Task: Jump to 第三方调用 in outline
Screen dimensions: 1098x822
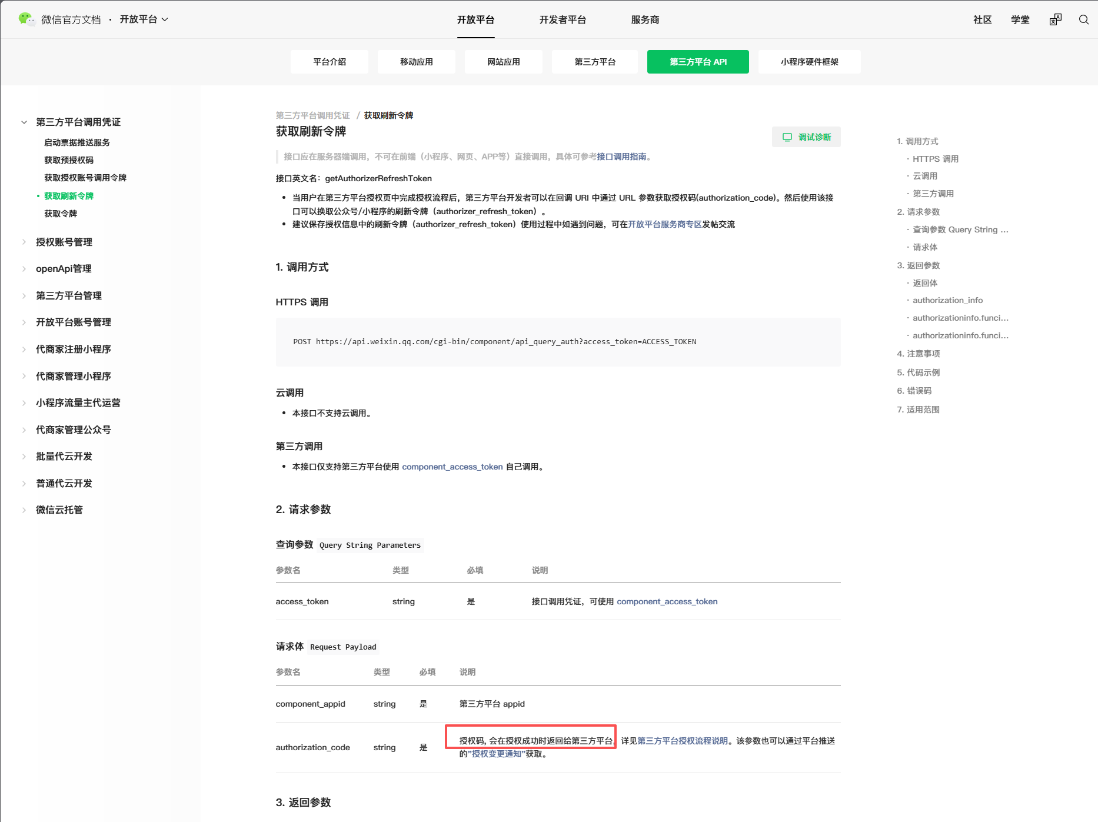Action: pyautogui.click(x=933, y=194)
